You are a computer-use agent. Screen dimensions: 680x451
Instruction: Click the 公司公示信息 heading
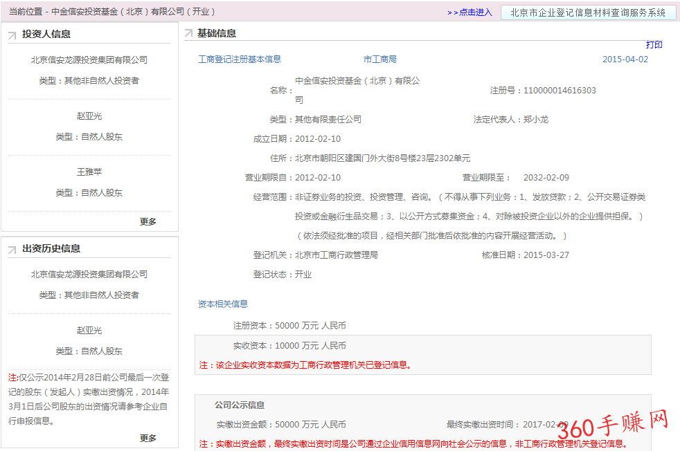click(240, 405)
